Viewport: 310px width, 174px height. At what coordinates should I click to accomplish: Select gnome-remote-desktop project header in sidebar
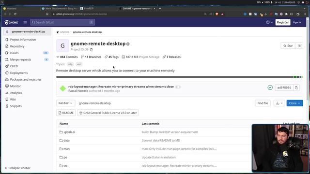click(27, 31)
